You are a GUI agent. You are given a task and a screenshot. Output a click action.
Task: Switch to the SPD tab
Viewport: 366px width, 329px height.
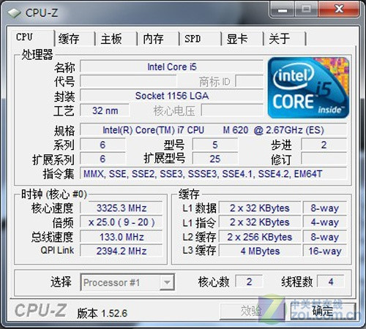click(x=201, y=39)
